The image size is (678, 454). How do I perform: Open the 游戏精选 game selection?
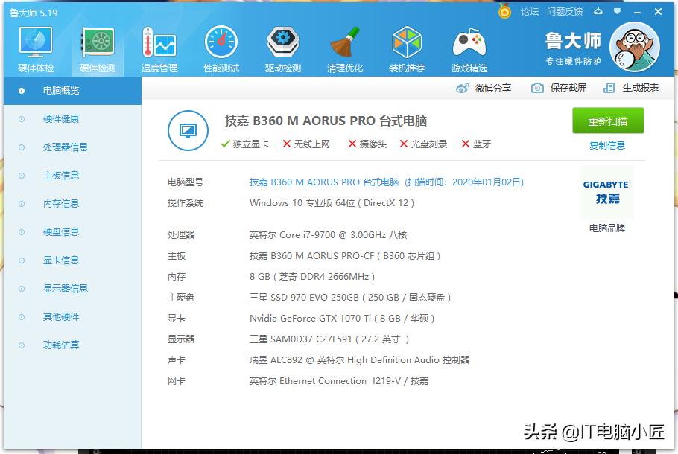[469, 47]
